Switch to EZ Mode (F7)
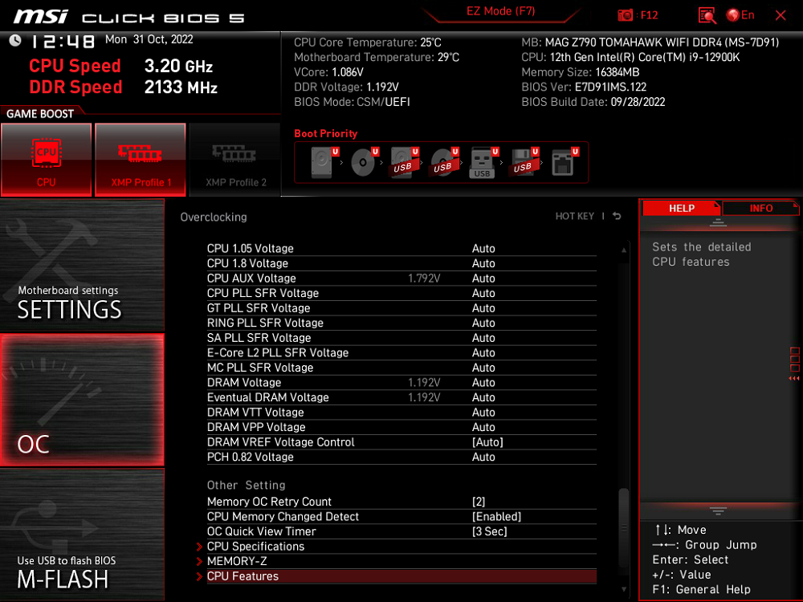The width and height of the screenshot is (803, 602). [501, 11]
